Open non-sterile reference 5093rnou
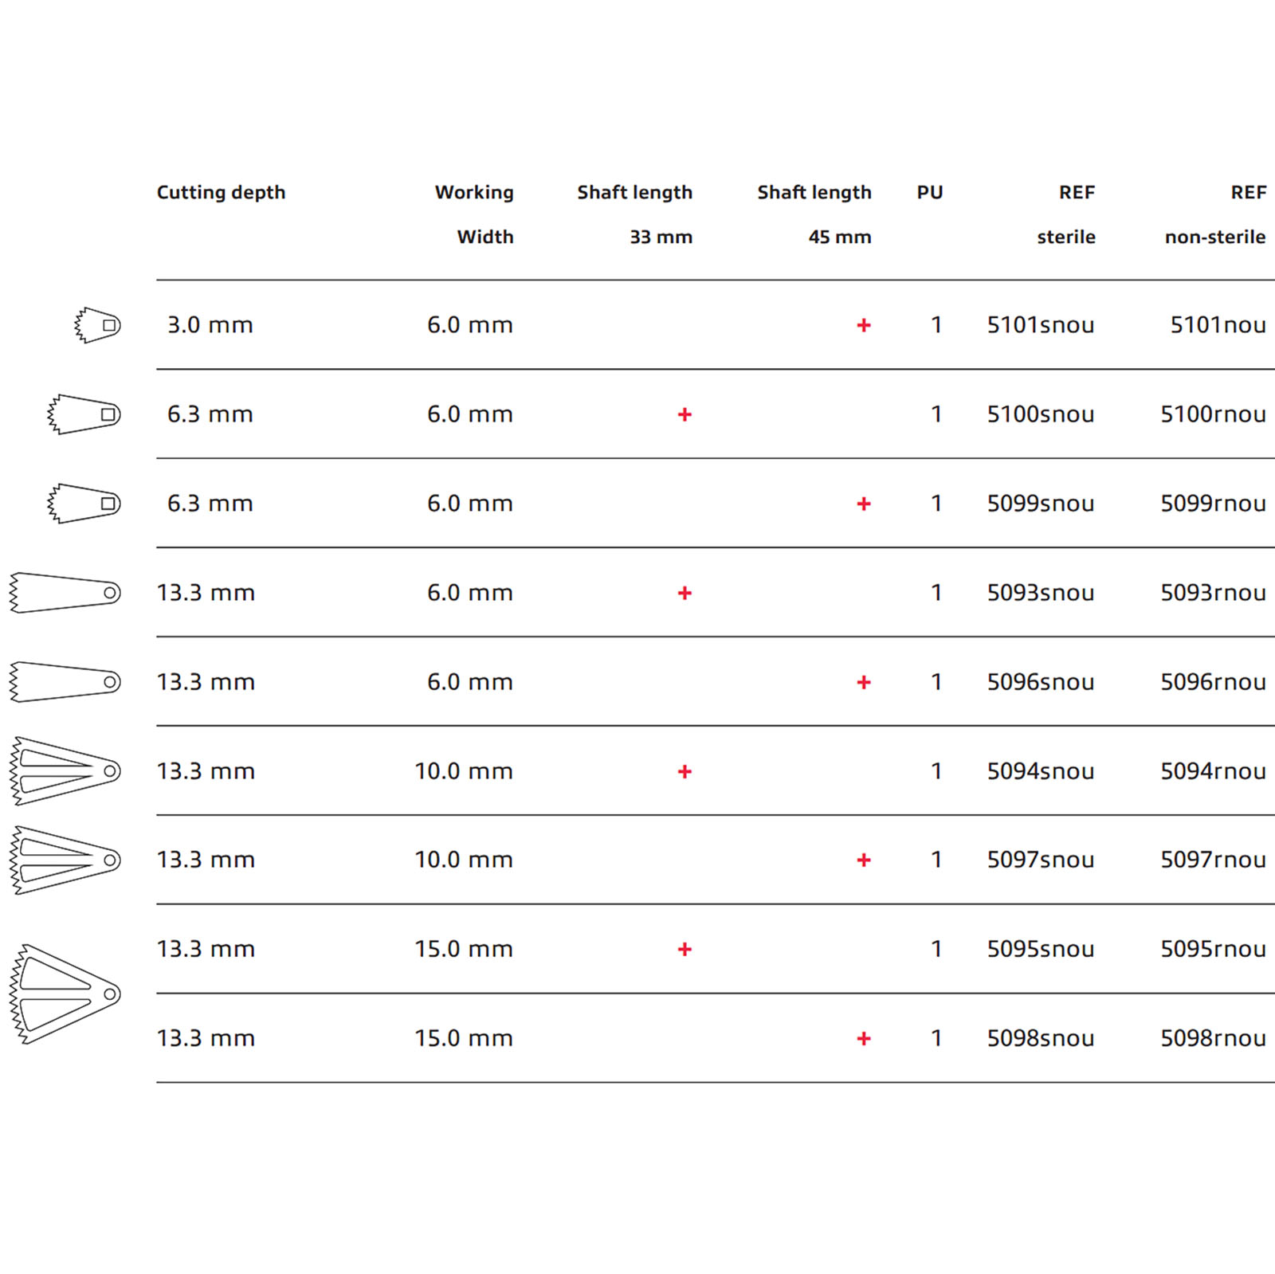Viewport: 1275px width, 1274px height. (x=1213, y=593)
